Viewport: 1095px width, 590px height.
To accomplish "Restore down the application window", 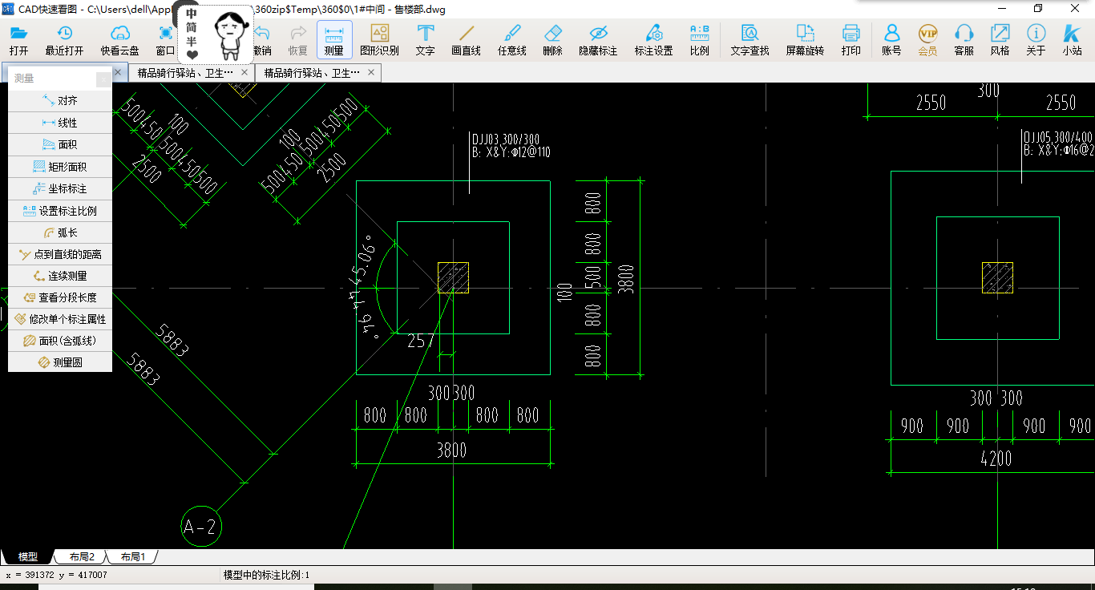I will pos(1038,9).
